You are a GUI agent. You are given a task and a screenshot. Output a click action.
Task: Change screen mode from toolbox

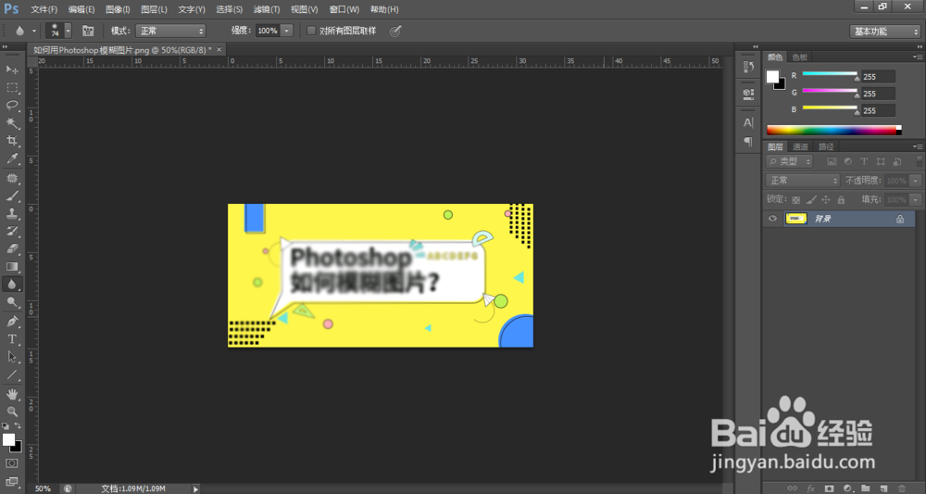point(12,482)
